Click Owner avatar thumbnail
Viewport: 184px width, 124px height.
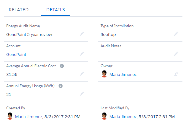(x=104, y=74)
